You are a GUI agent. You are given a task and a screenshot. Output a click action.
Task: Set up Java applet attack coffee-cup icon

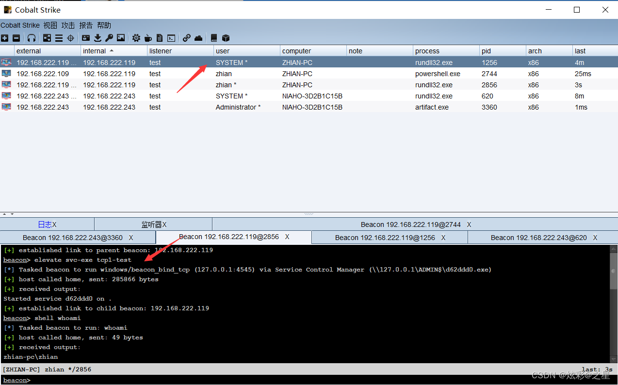148,38
